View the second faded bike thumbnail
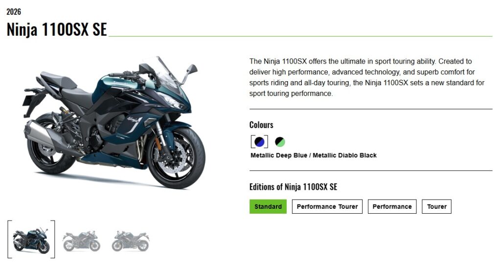Viewport: 501px width, 269px height. (82, 241)
